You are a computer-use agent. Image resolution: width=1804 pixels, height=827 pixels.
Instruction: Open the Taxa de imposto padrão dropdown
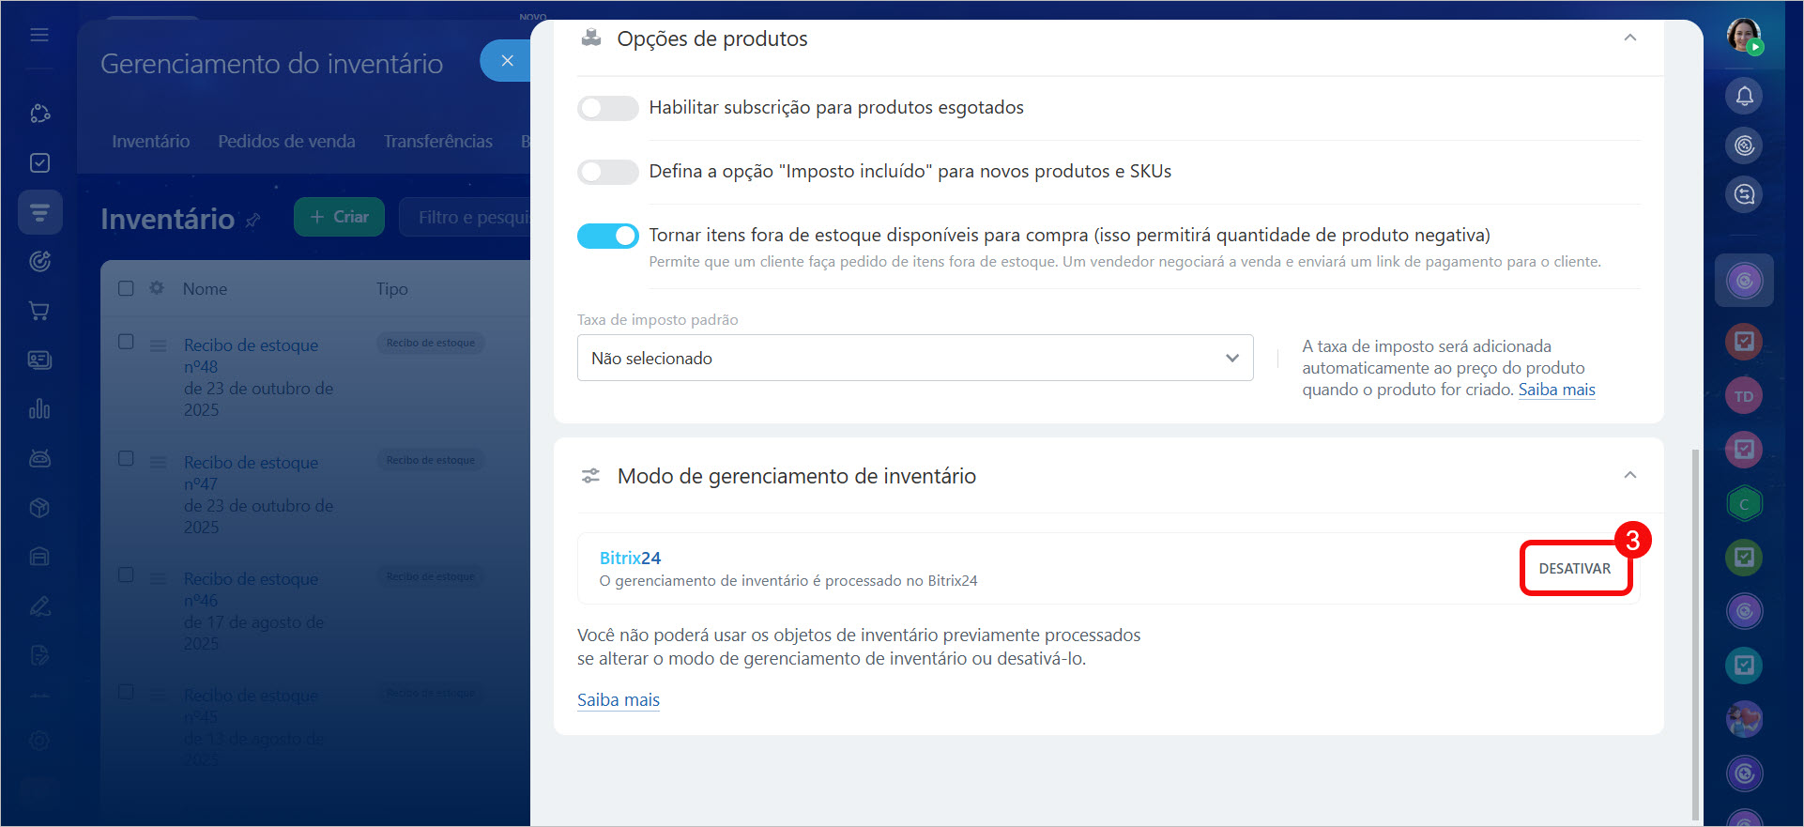point(914,358)
